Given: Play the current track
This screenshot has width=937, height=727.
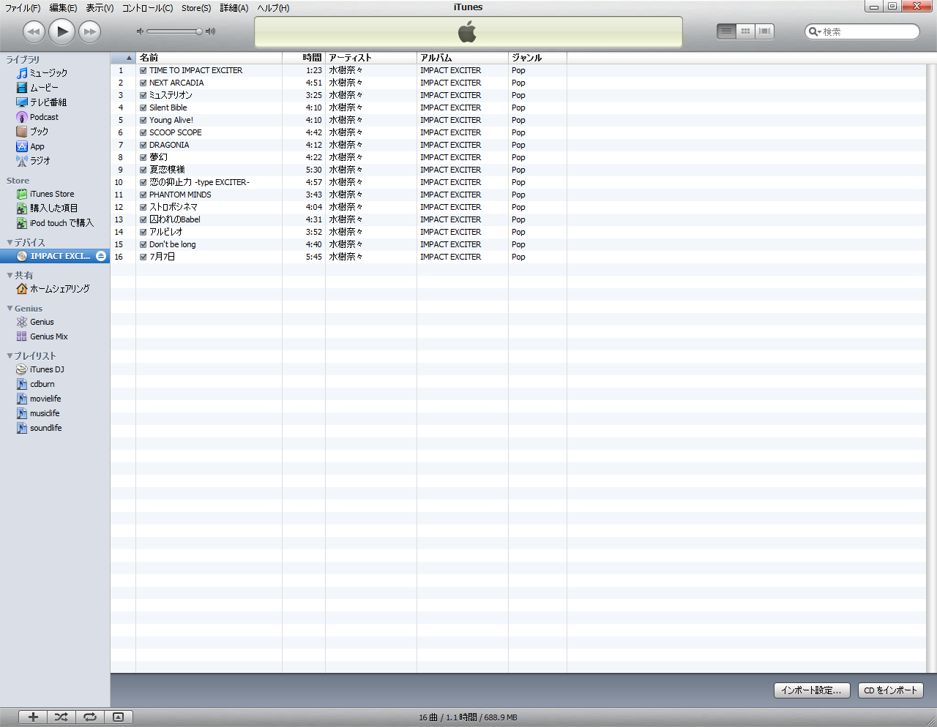Looking at the screenshot, I should (62, 31).
